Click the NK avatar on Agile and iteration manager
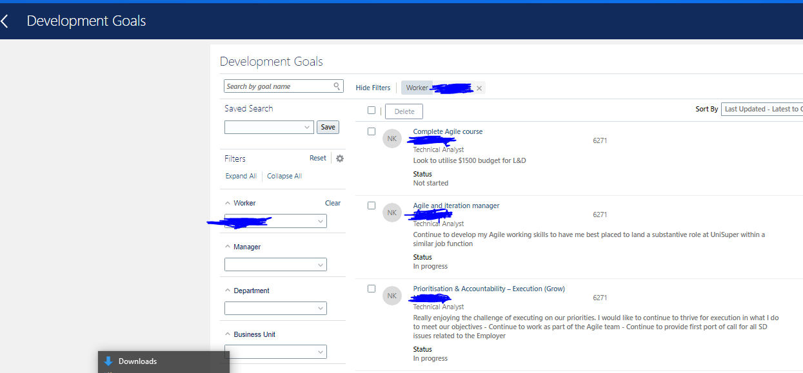Viewport: 803px width, 373px height. 392,213
